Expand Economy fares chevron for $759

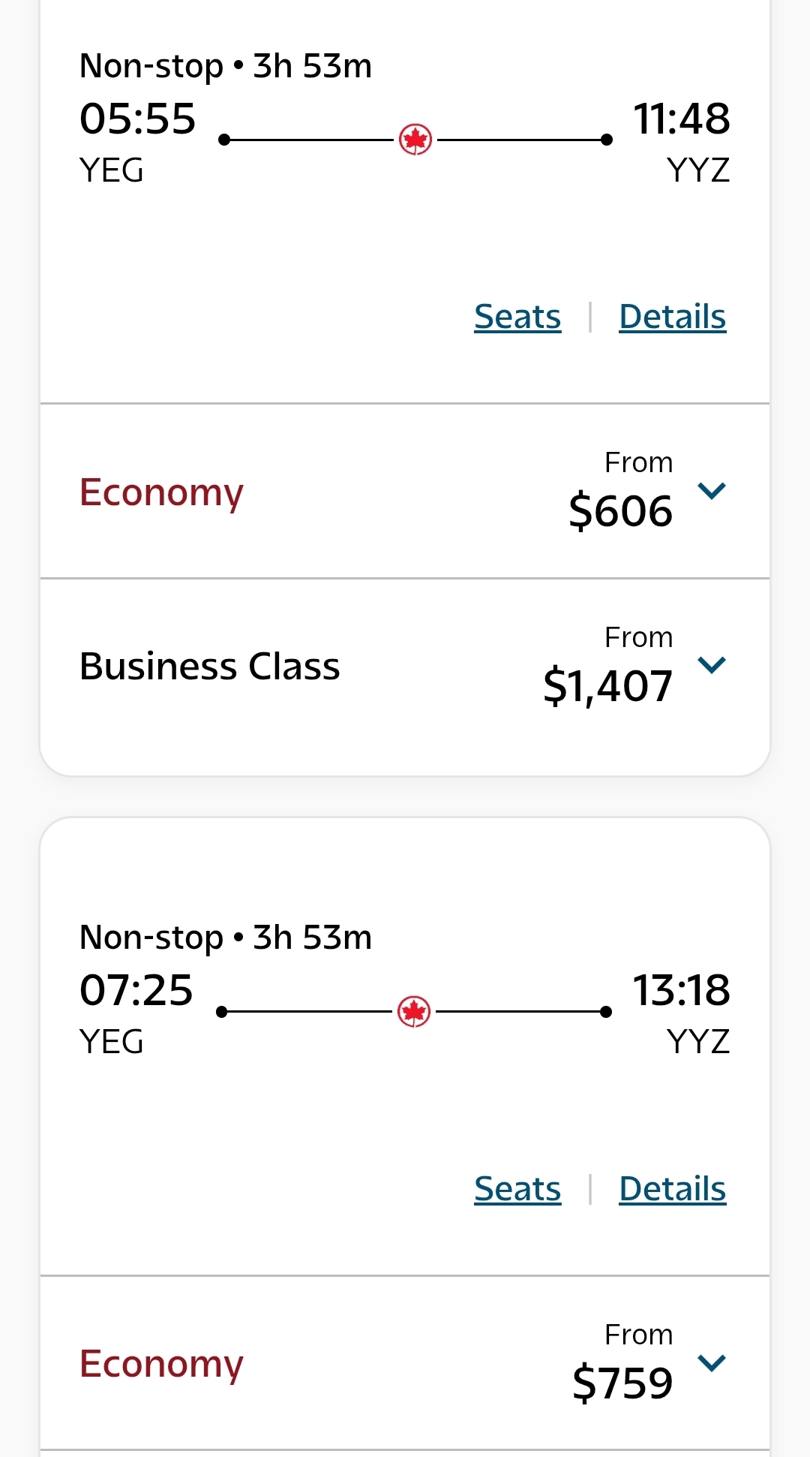[711, 1362]
